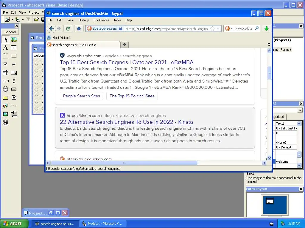Select the DirListBox folder tool

pyautogui.click(x=6, y=97)
